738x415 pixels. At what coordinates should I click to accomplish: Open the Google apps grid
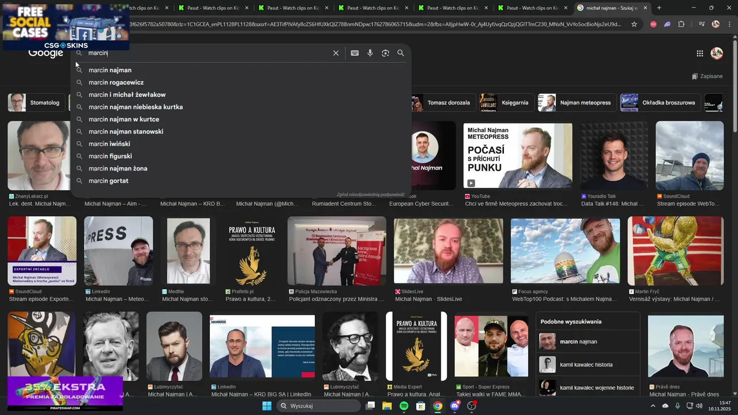pyautogui.click(x=699, y=54)
